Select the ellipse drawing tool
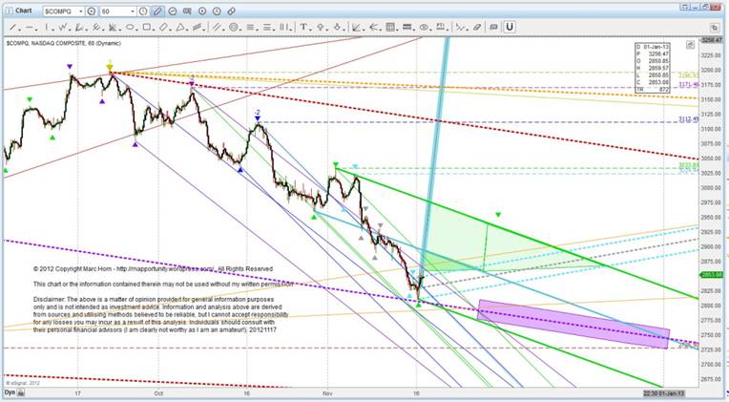729x402 pixels. tap(130, 27)
